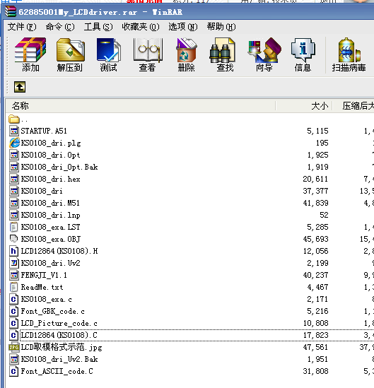374x388 pixels.
Task: Click the 测试 (Test) toolbar icon
Action: 109,49
